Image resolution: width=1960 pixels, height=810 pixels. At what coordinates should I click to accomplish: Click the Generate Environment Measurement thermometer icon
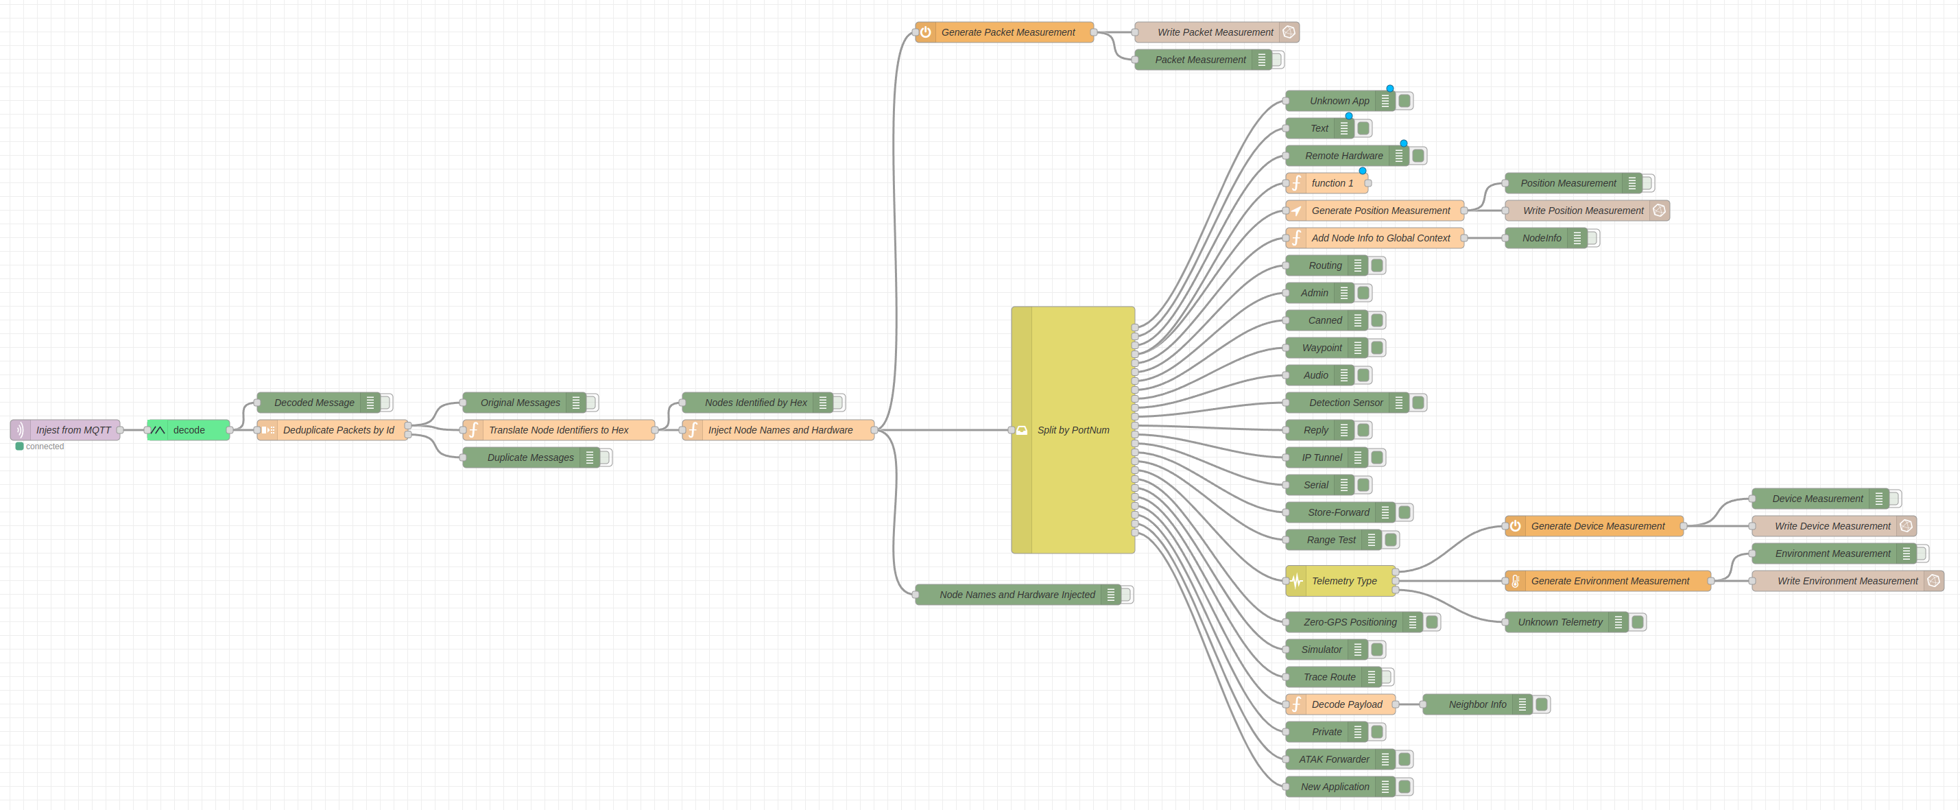coord(1516,581)
